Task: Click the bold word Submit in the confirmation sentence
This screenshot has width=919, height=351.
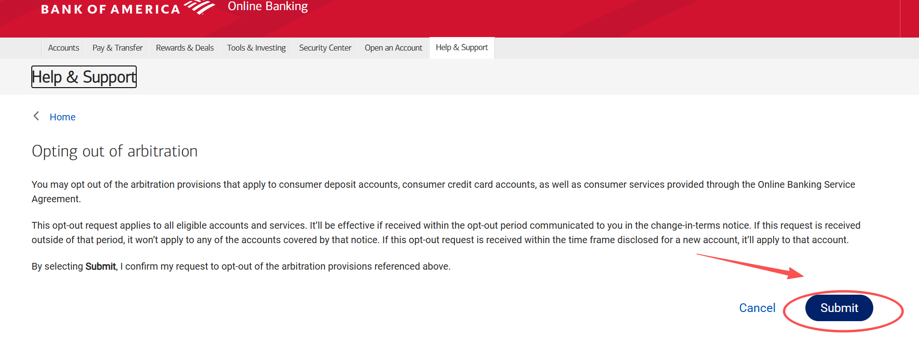Action: pos(101,267)
